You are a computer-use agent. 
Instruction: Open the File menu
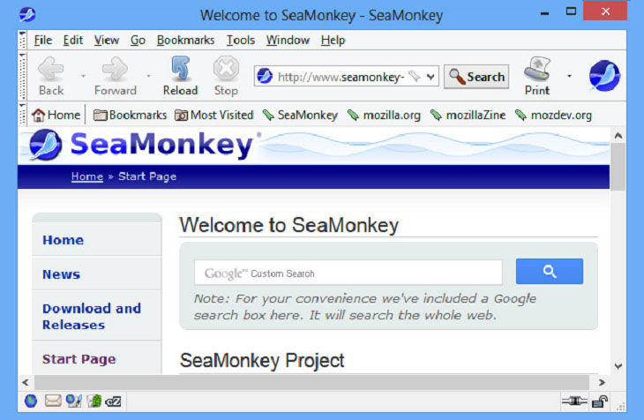pos(43,41)
